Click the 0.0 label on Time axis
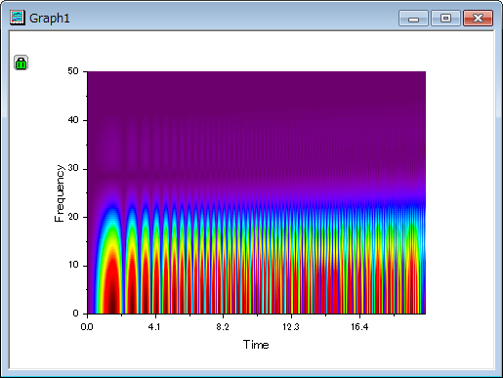Viewport: 503px width, 378px height. pyautogui.click(x=87, y=326)
